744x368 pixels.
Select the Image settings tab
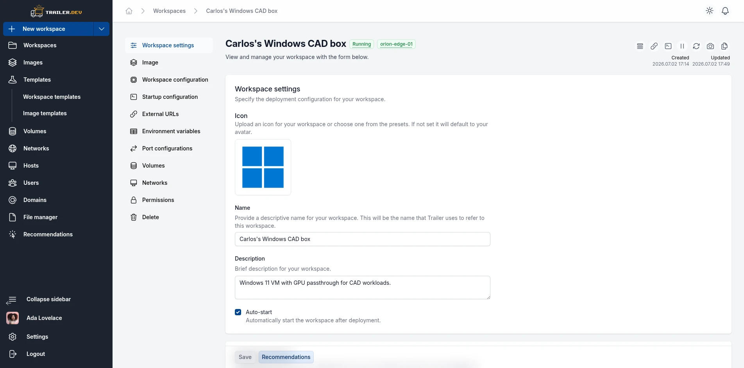click(169, 63)
